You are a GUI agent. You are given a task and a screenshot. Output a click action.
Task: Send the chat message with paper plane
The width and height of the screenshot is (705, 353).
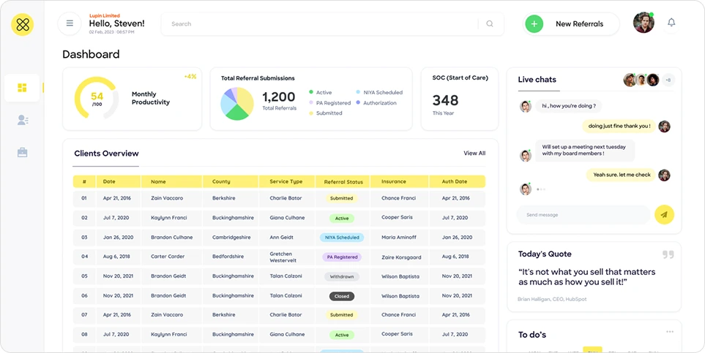(664, 214)
